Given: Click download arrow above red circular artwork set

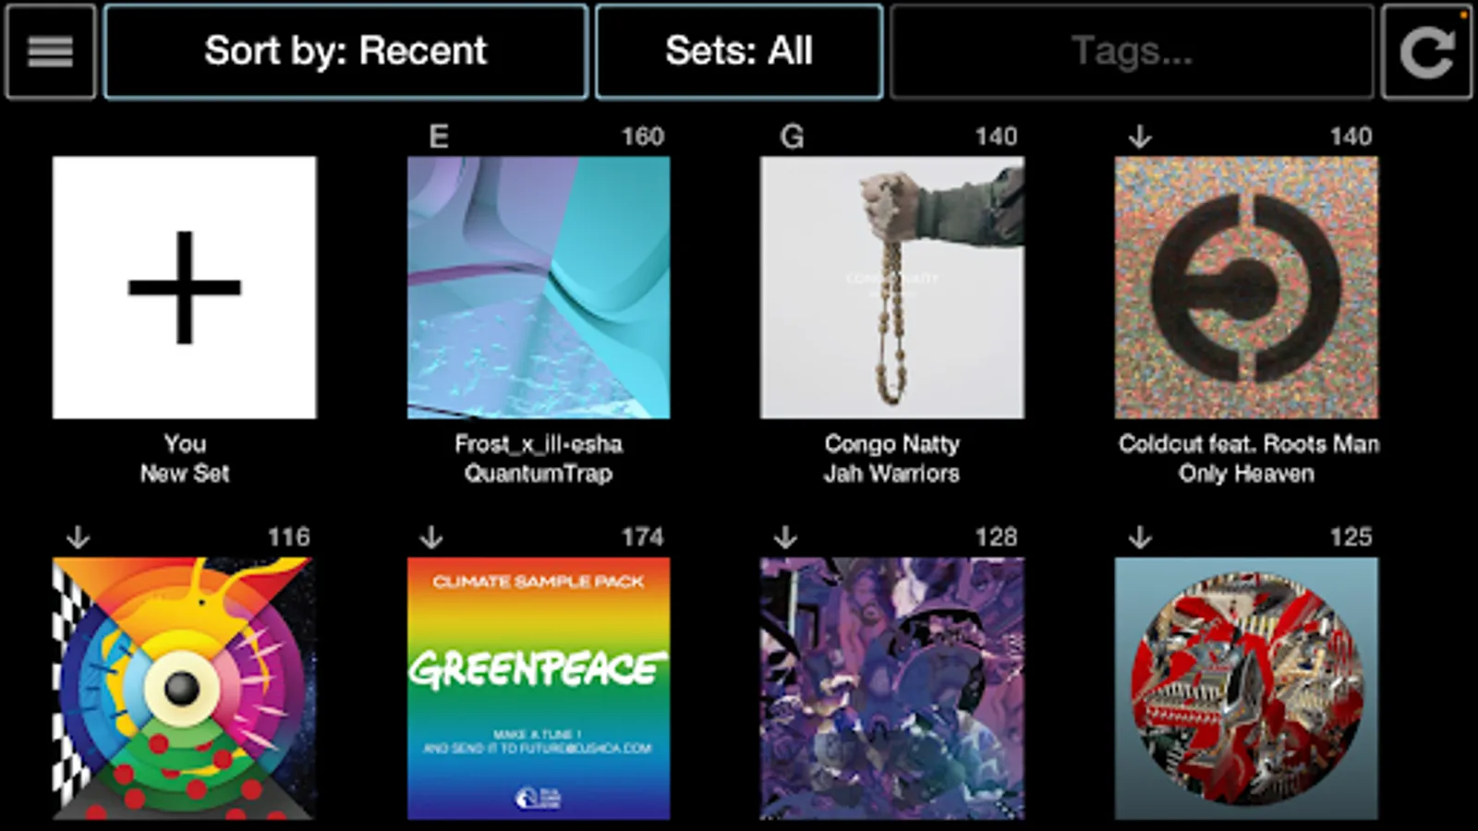Looking at the screenshot, I should pos(1140,536).
